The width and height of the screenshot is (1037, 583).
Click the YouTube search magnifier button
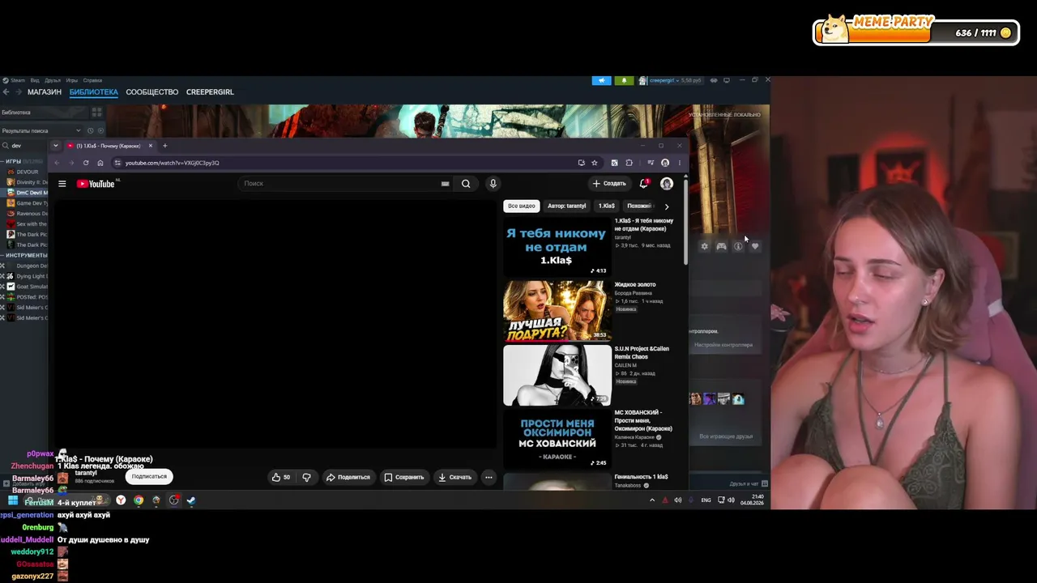466,184
